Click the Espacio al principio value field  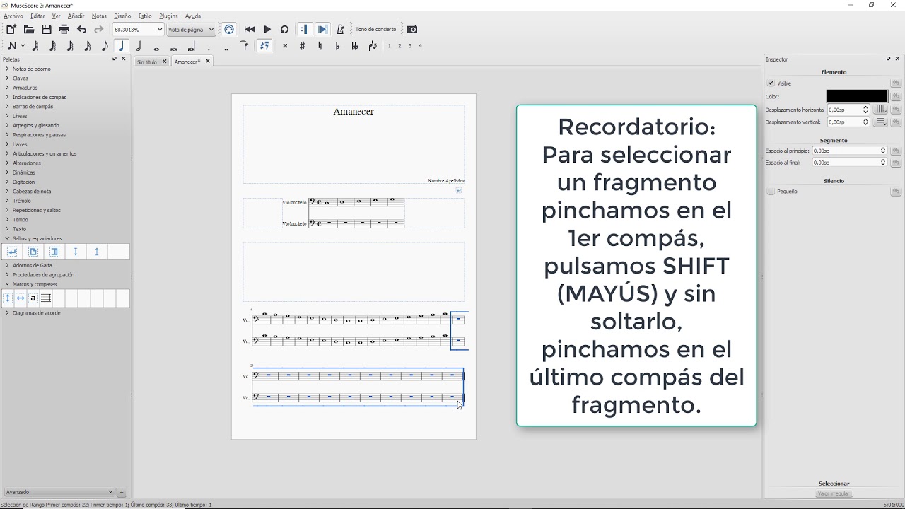[849, 151]
